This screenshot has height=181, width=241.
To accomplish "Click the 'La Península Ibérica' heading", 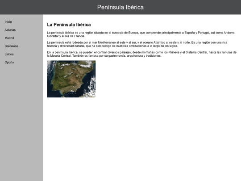I will (x=69, y=25).
